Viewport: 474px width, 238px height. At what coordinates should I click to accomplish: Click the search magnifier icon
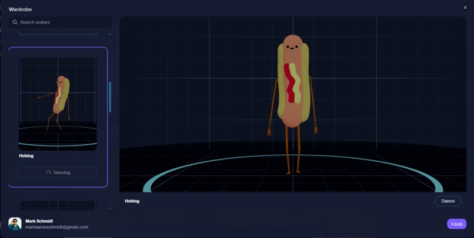click(15, 22)
